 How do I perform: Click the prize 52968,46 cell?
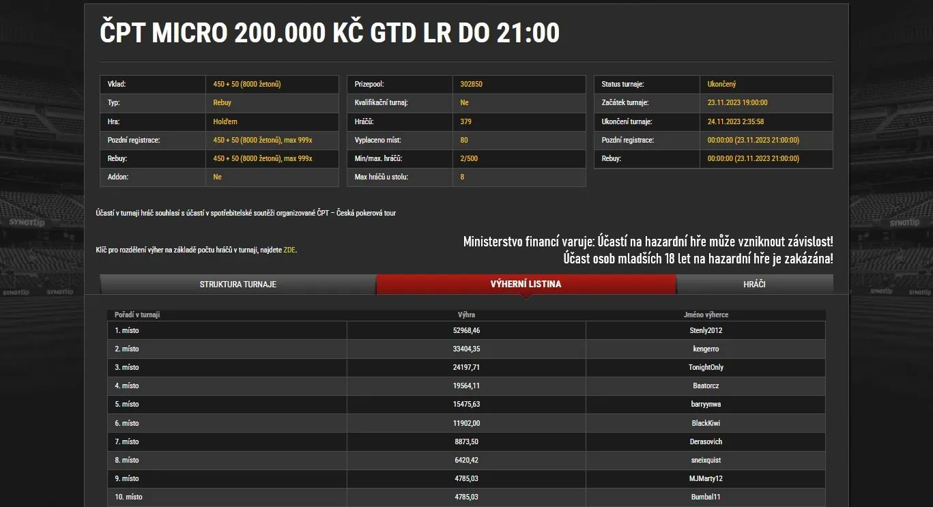466,330
